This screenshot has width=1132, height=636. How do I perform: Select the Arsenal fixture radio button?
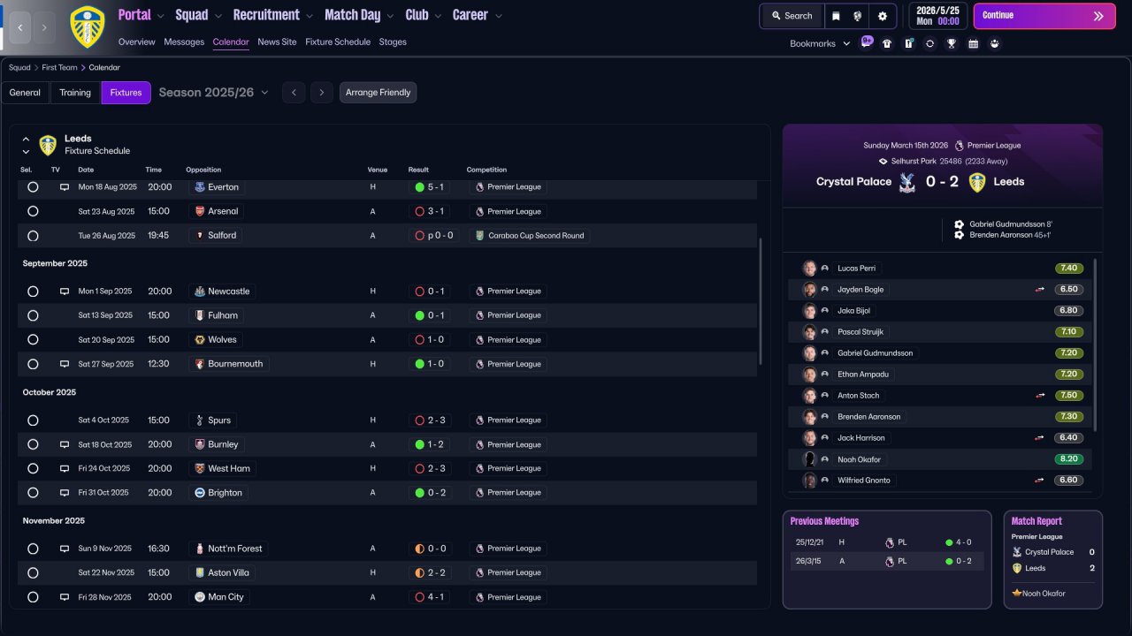tap(33, 211)
